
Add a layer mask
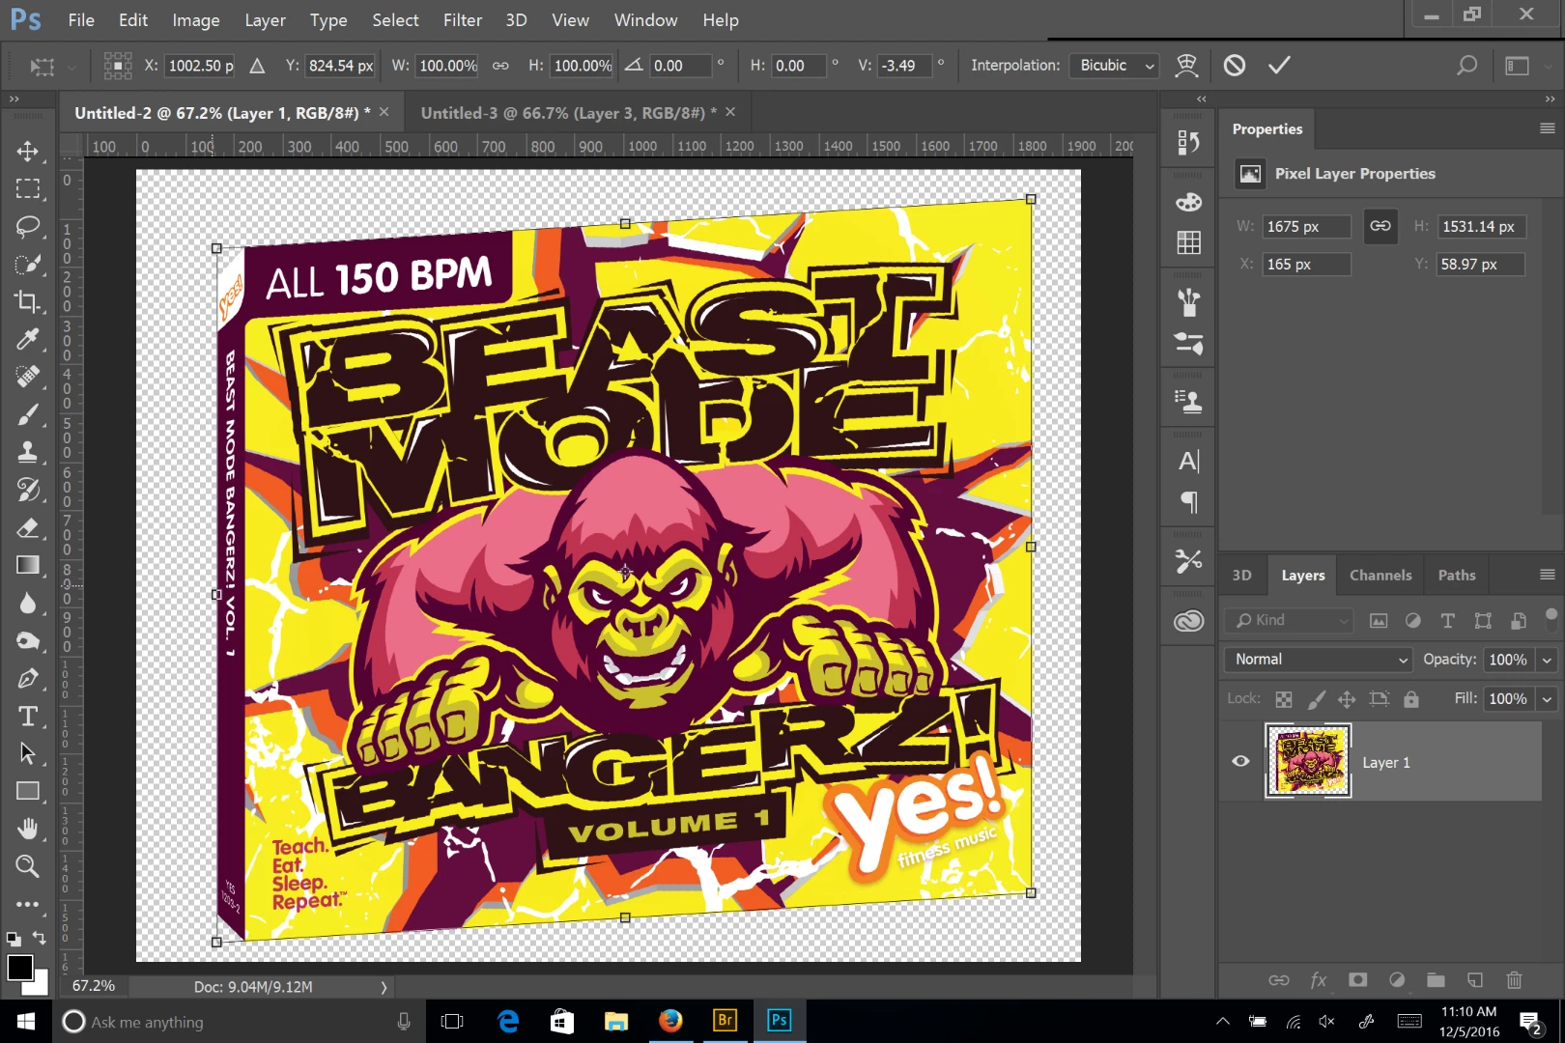pyautogui.click(x=1357, y=980)
